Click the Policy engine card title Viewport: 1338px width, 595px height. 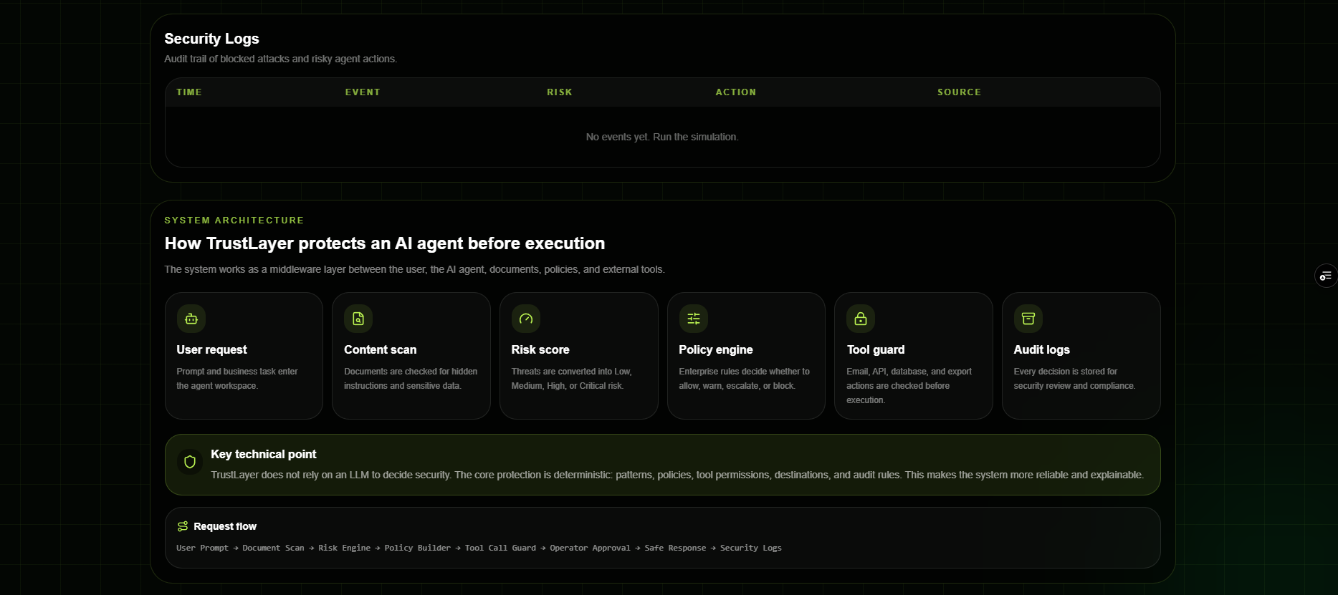pyautogui.click(x=716, y=349)
